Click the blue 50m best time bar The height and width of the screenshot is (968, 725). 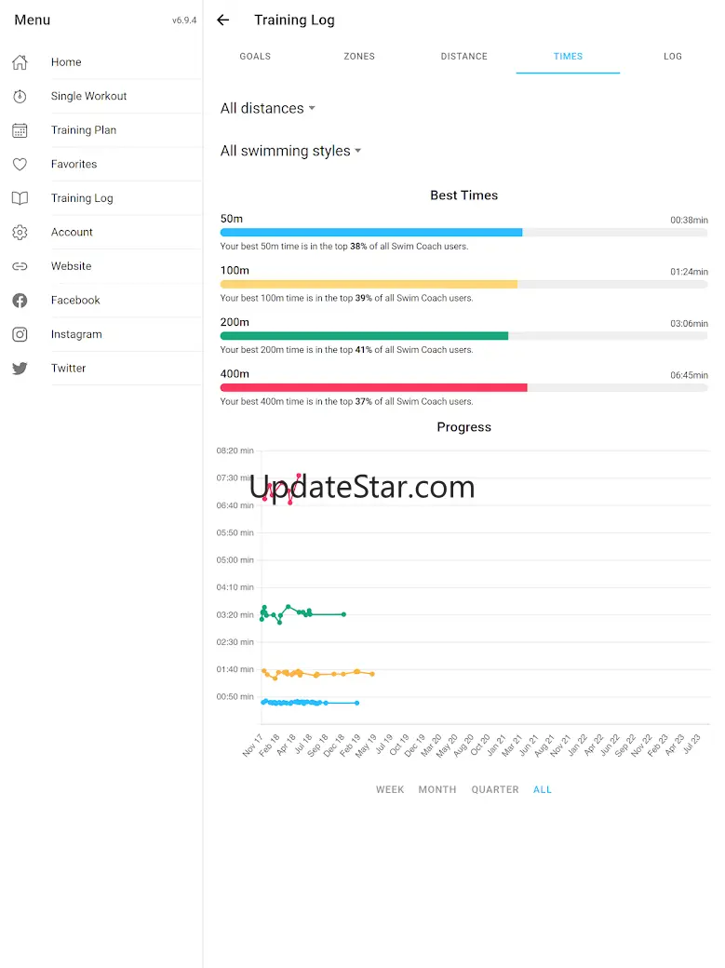[370, 232]
